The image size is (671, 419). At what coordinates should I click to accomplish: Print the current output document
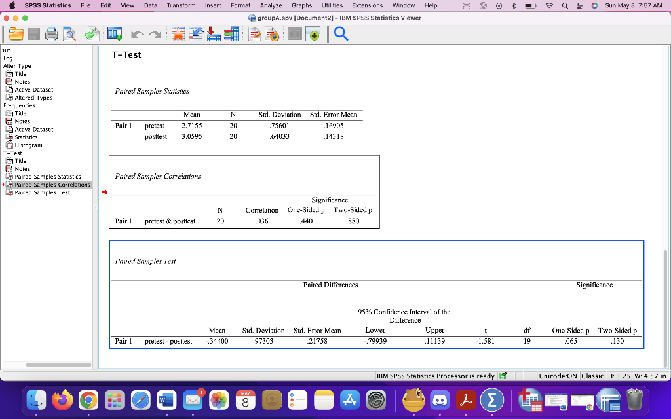(x=51, y=34)
